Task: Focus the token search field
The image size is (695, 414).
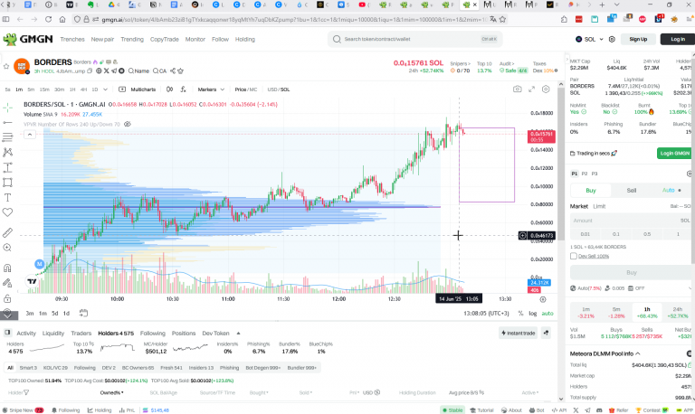Action: [x=414, y=39]
